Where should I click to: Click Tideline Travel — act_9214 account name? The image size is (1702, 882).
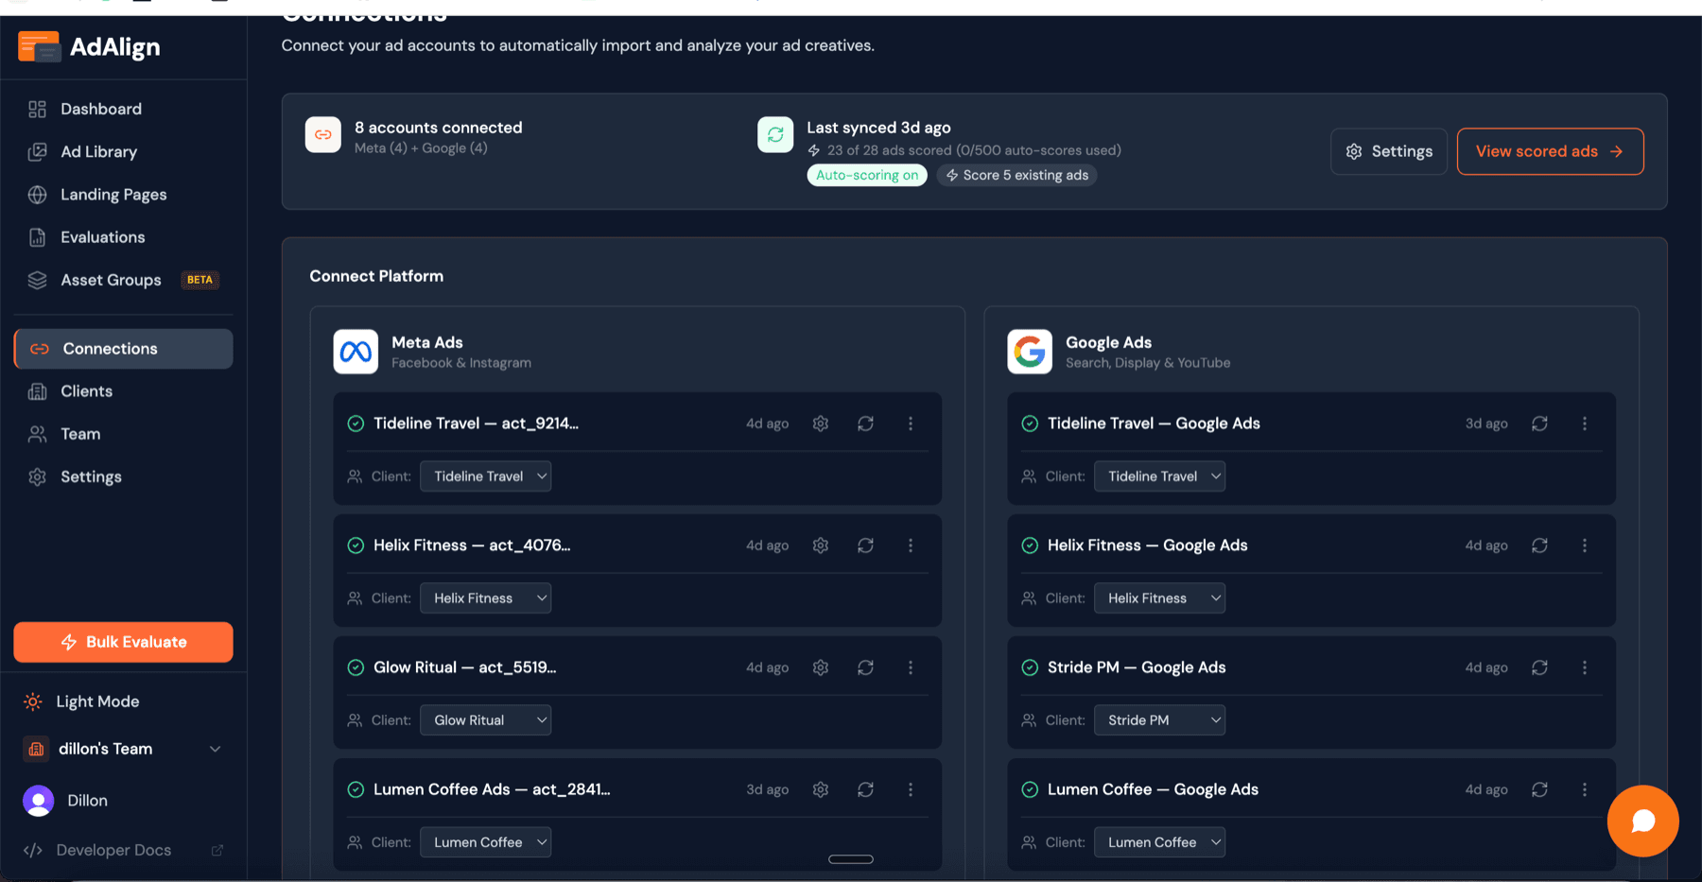pos(476,424)
